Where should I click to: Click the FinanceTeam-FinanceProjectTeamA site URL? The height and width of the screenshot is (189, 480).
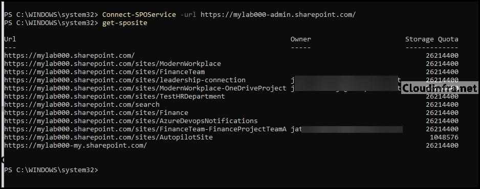point(145,129)
